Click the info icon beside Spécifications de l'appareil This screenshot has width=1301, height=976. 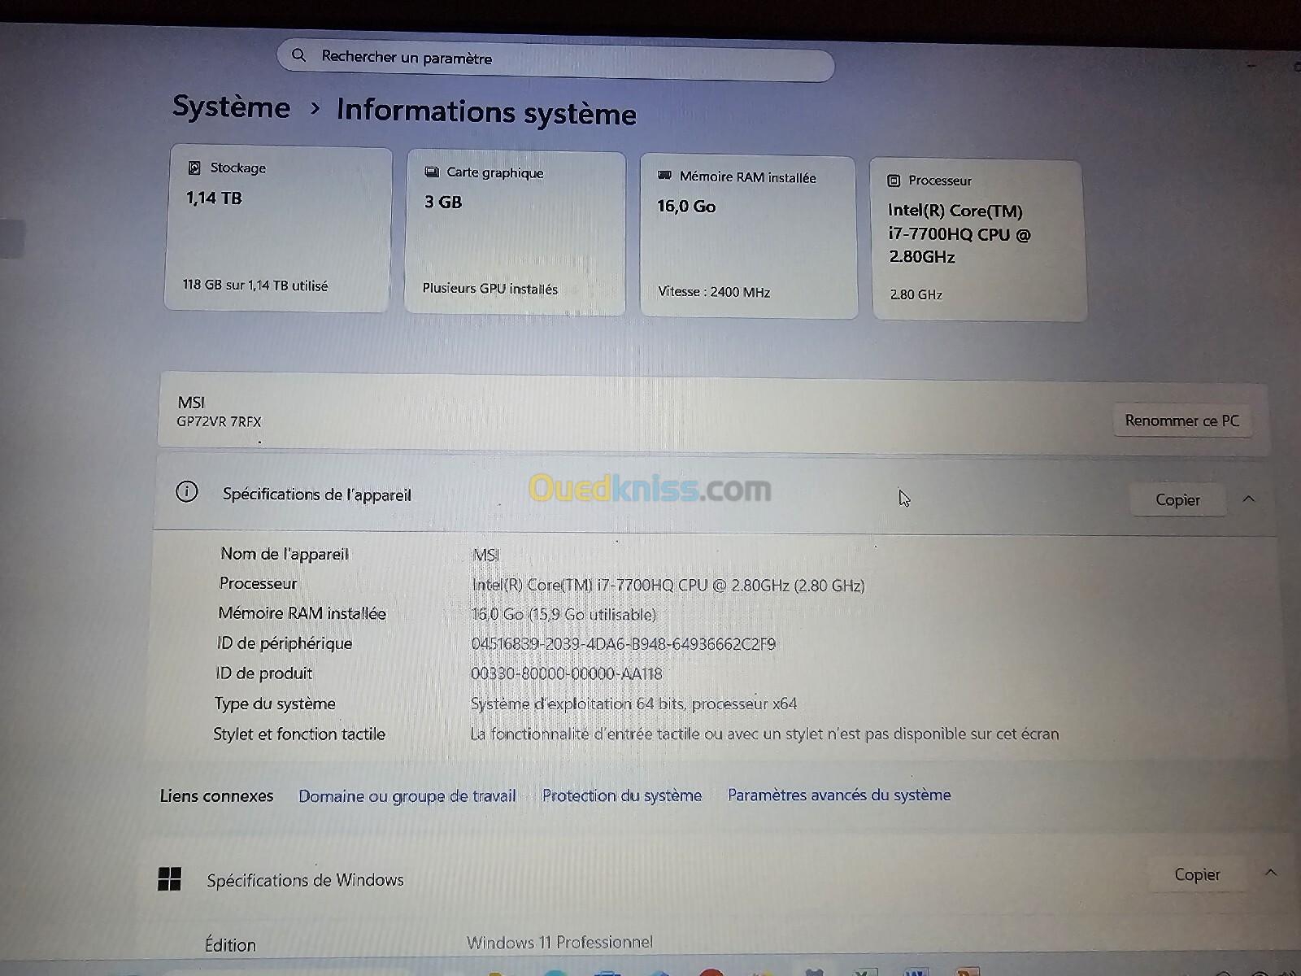click(186, 492)
